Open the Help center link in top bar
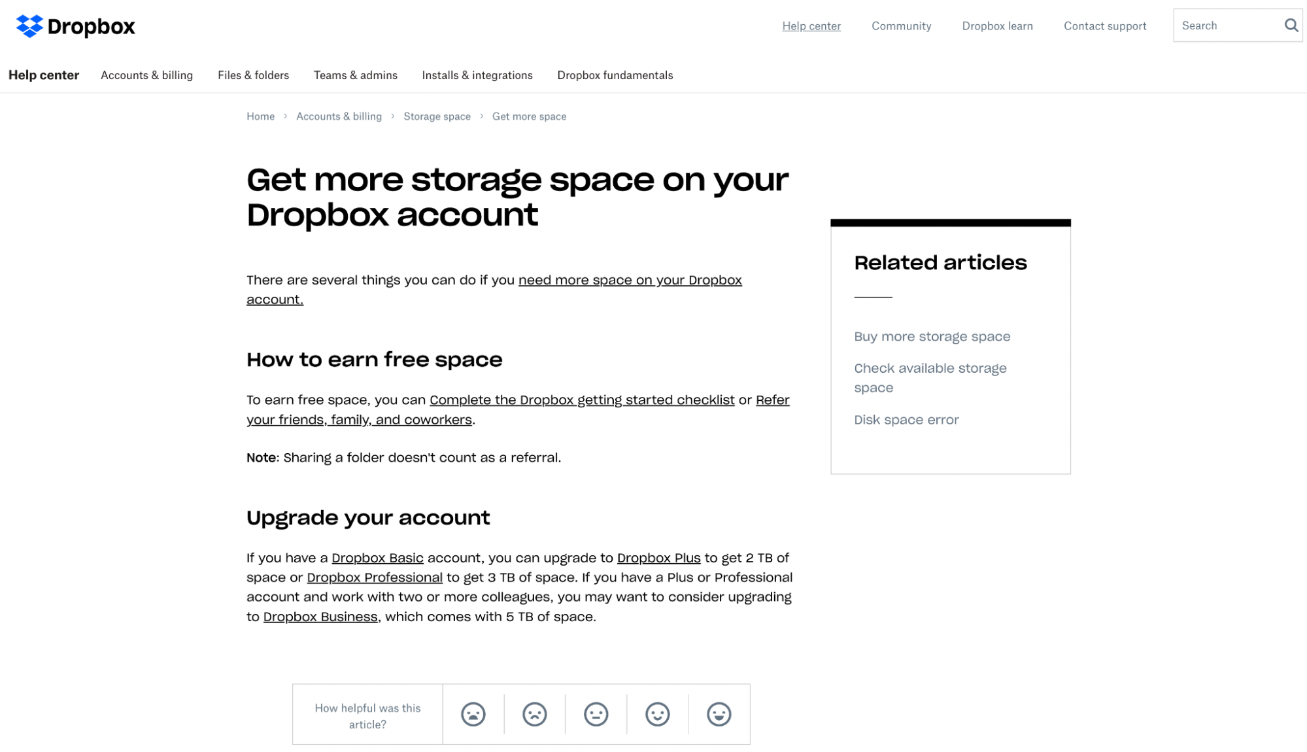1307x752 pixels. tap(811, 26)
